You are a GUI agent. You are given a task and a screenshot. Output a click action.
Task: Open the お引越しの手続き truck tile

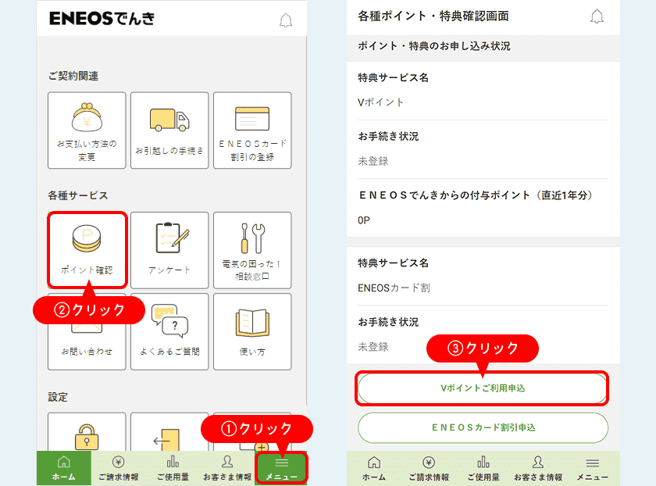(x=169, y=130)
